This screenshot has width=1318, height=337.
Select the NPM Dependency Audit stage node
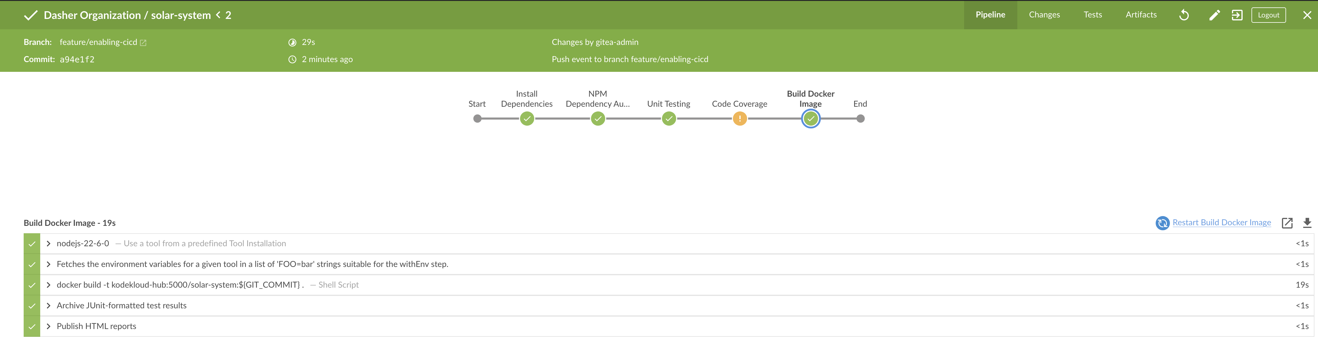598,119
